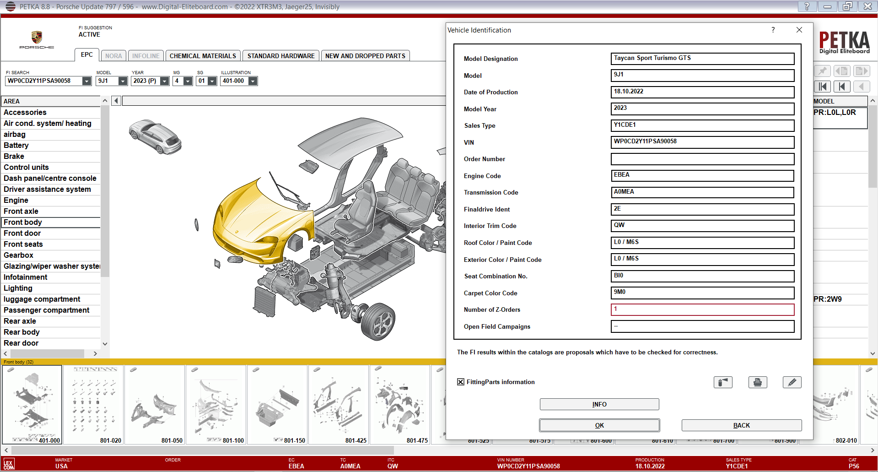This screenshot has height=472, width=878.
Task: Open thumbnail 801-425
Action: click(x=339, y=405)
